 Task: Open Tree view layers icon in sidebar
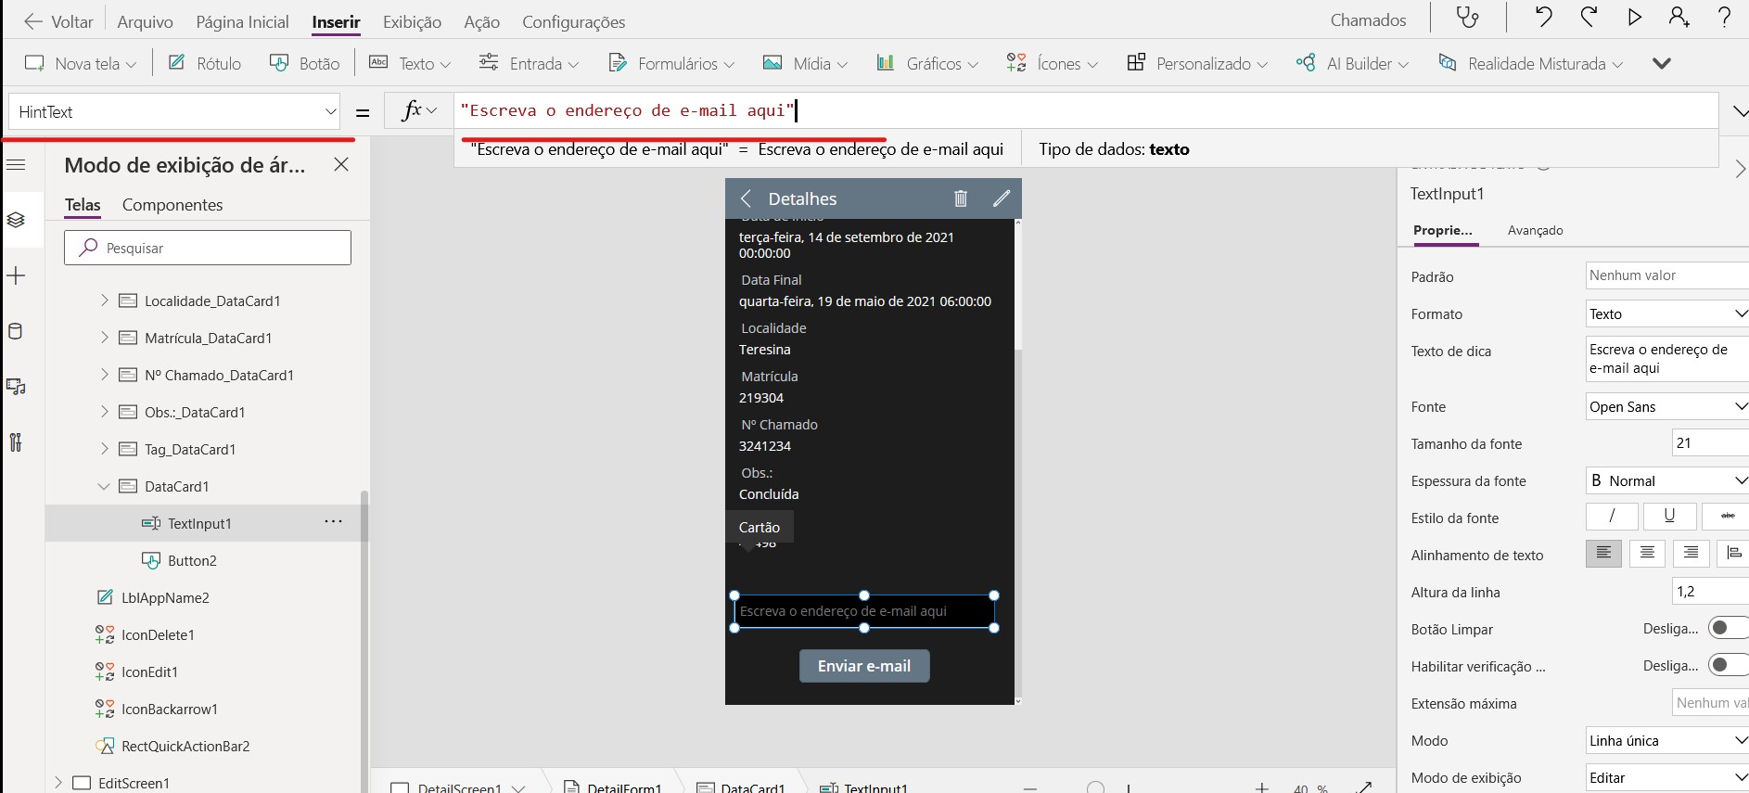(16, 220)
